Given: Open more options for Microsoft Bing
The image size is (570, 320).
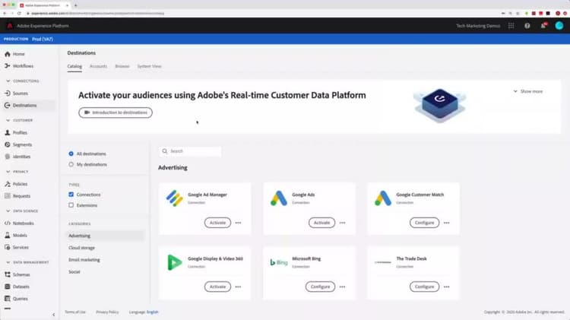Looking at the screenshot, I should [343, 287].
